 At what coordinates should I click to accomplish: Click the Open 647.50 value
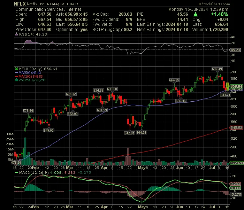[x=45, y=14]
